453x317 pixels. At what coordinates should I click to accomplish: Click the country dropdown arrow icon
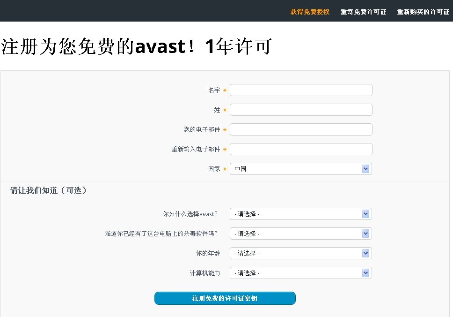click(365, 168)
